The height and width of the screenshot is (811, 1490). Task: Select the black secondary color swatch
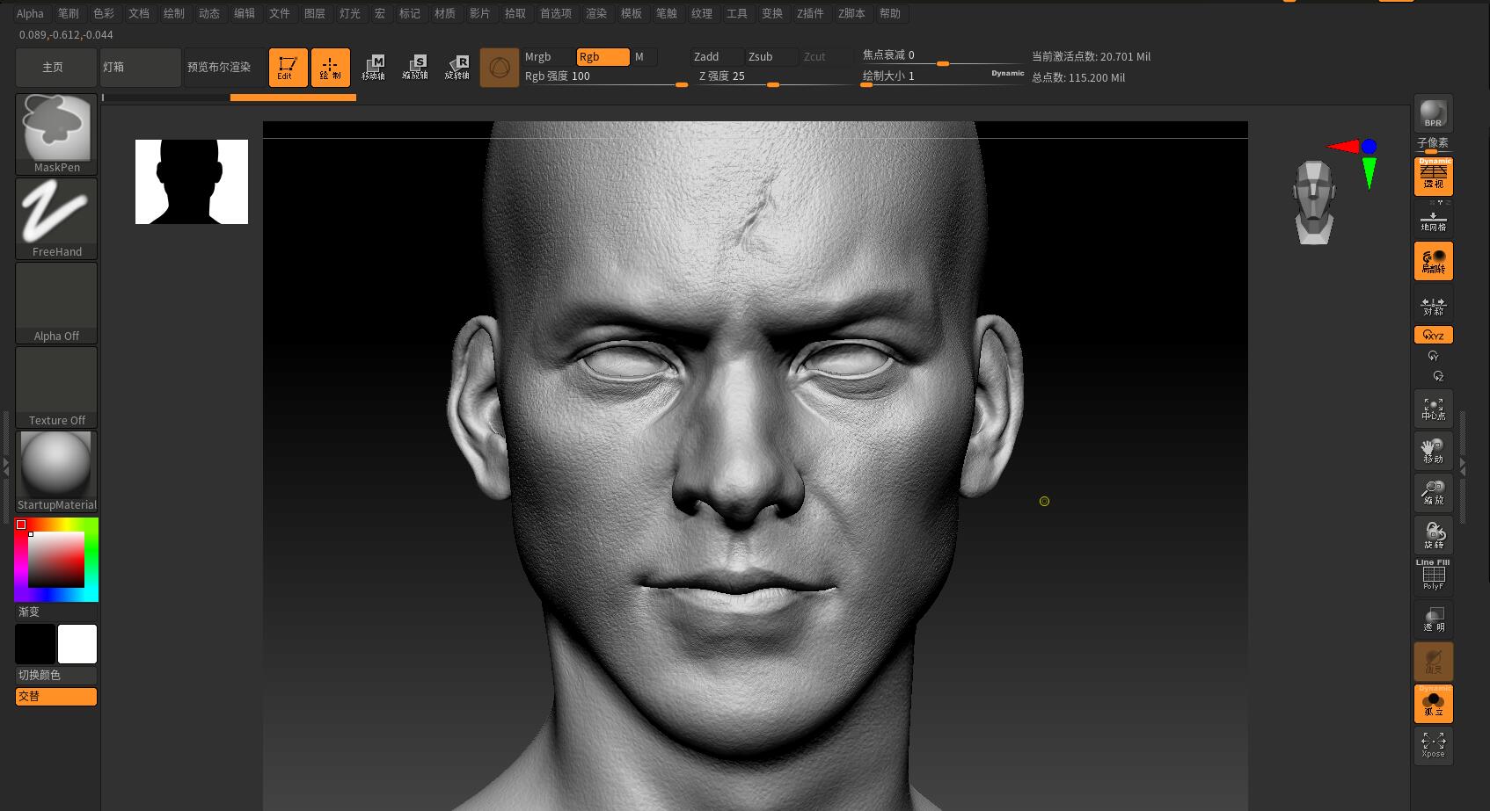[x=35, y=644]
